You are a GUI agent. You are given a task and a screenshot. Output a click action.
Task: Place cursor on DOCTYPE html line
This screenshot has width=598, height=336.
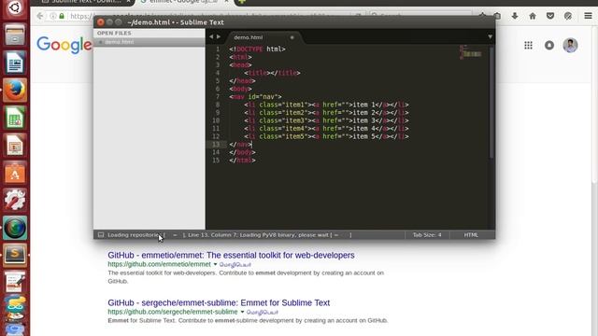[x=257, y=49]
